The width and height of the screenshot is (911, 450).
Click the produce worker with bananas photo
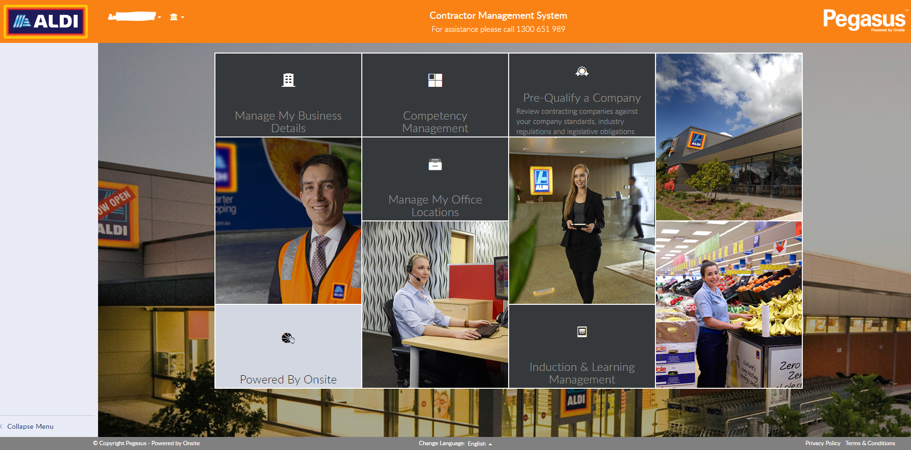click(x=729, y=304)
